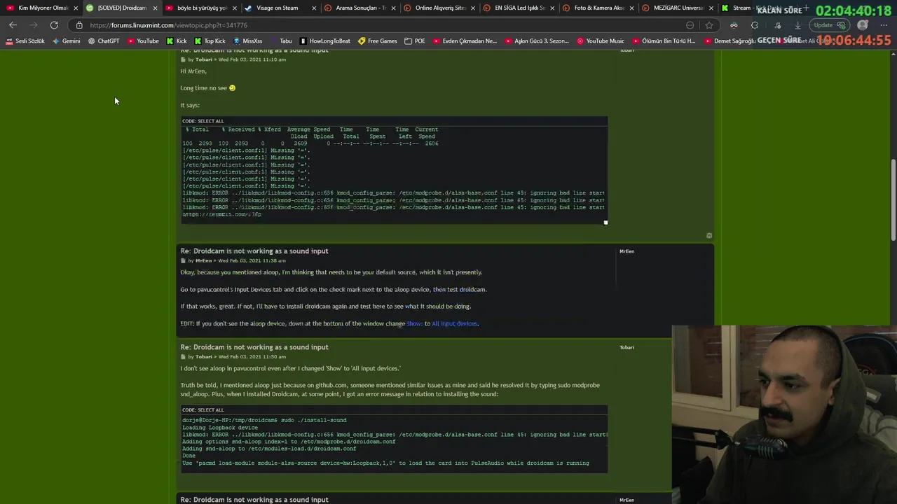The width and height of the screenshot is (897, 504).
Task: Open the MissXss bookmark
Action: [x=247, y=41]
